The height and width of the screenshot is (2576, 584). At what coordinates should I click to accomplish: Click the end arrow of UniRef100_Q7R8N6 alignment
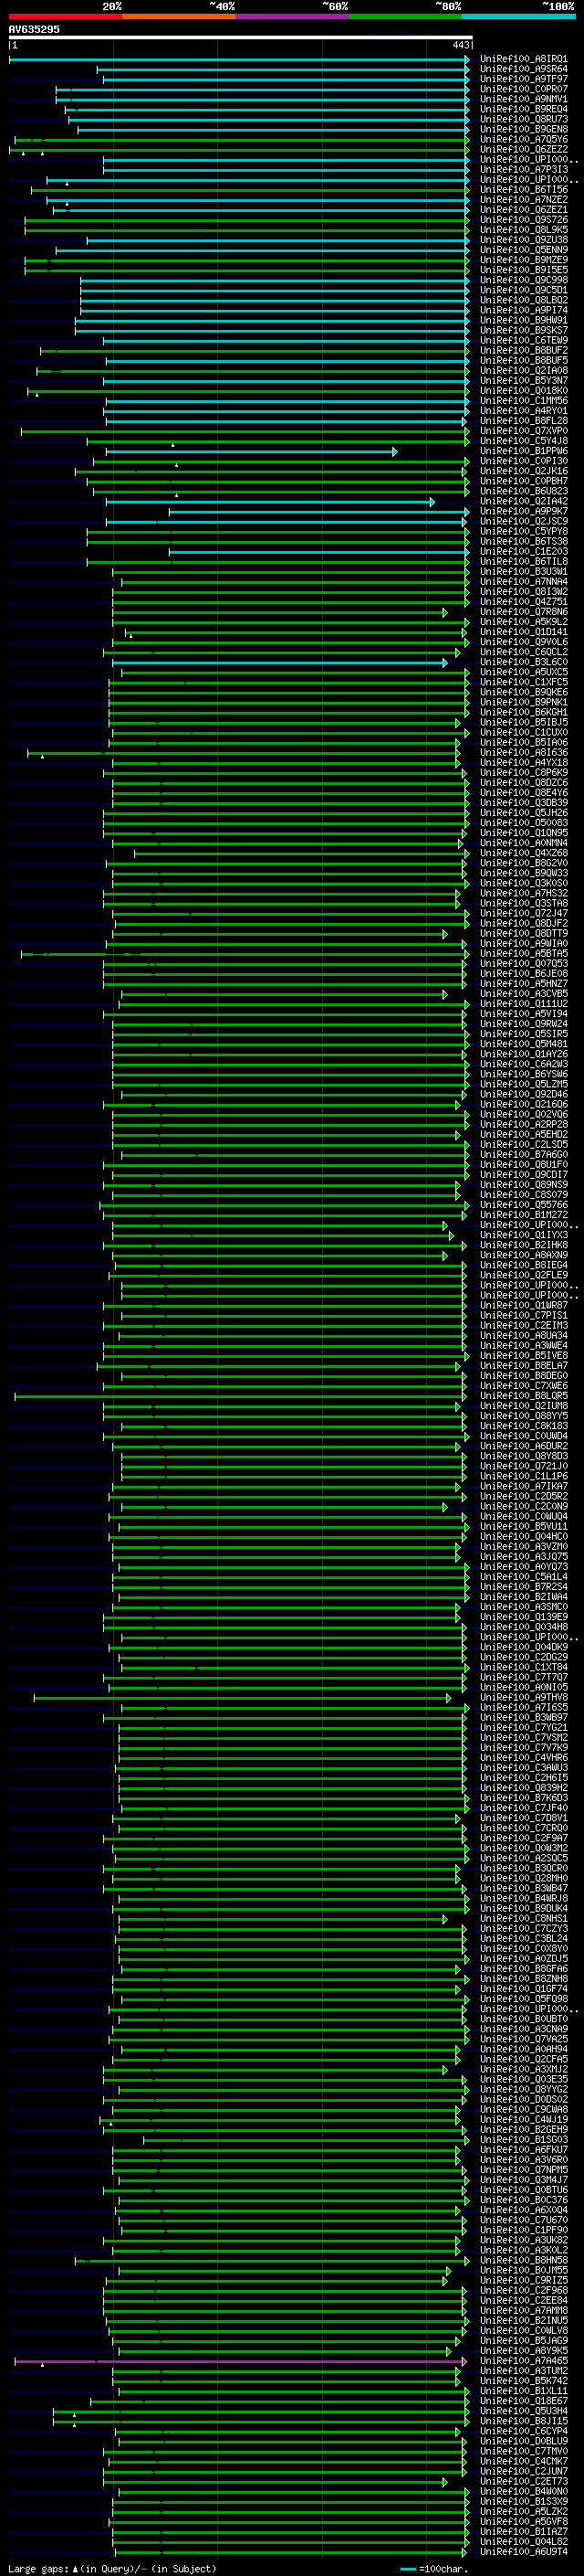445,613
